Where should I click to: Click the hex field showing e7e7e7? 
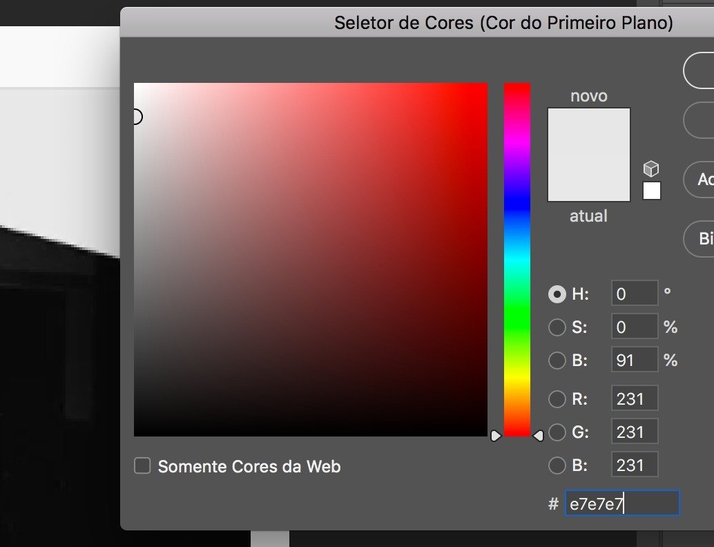[620, 503]
